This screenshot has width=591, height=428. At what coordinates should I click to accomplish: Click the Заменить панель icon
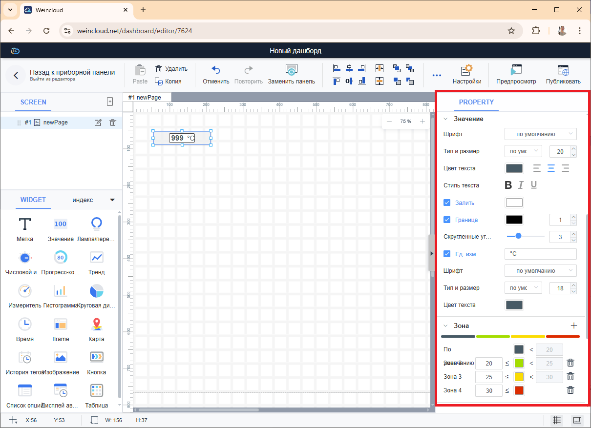[x=291, y=70]
